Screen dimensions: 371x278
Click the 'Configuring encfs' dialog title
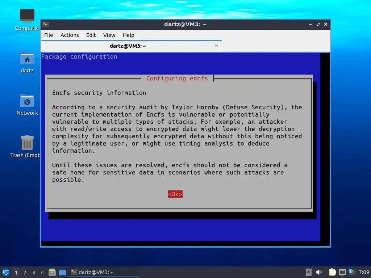point(177,78)
